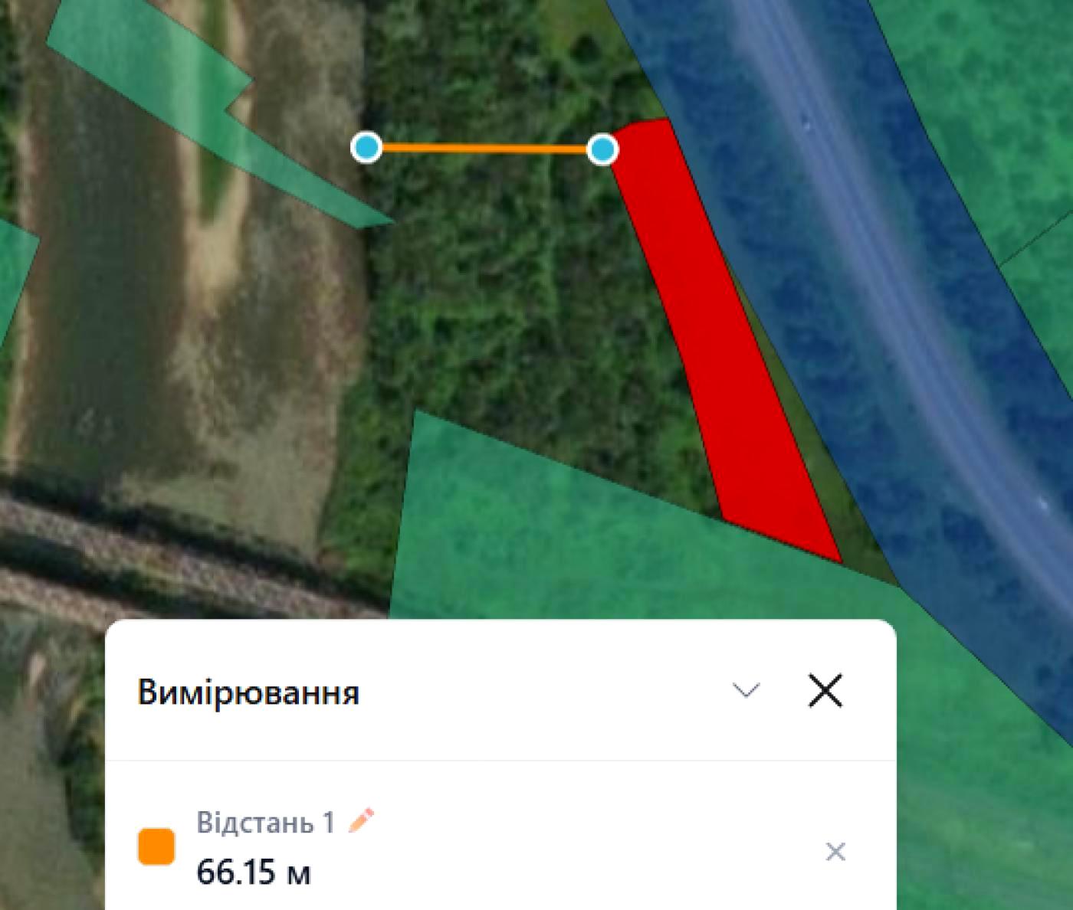Click the pencil icon next to Відстань 1
1073x910 pixels.
(362, 820)
